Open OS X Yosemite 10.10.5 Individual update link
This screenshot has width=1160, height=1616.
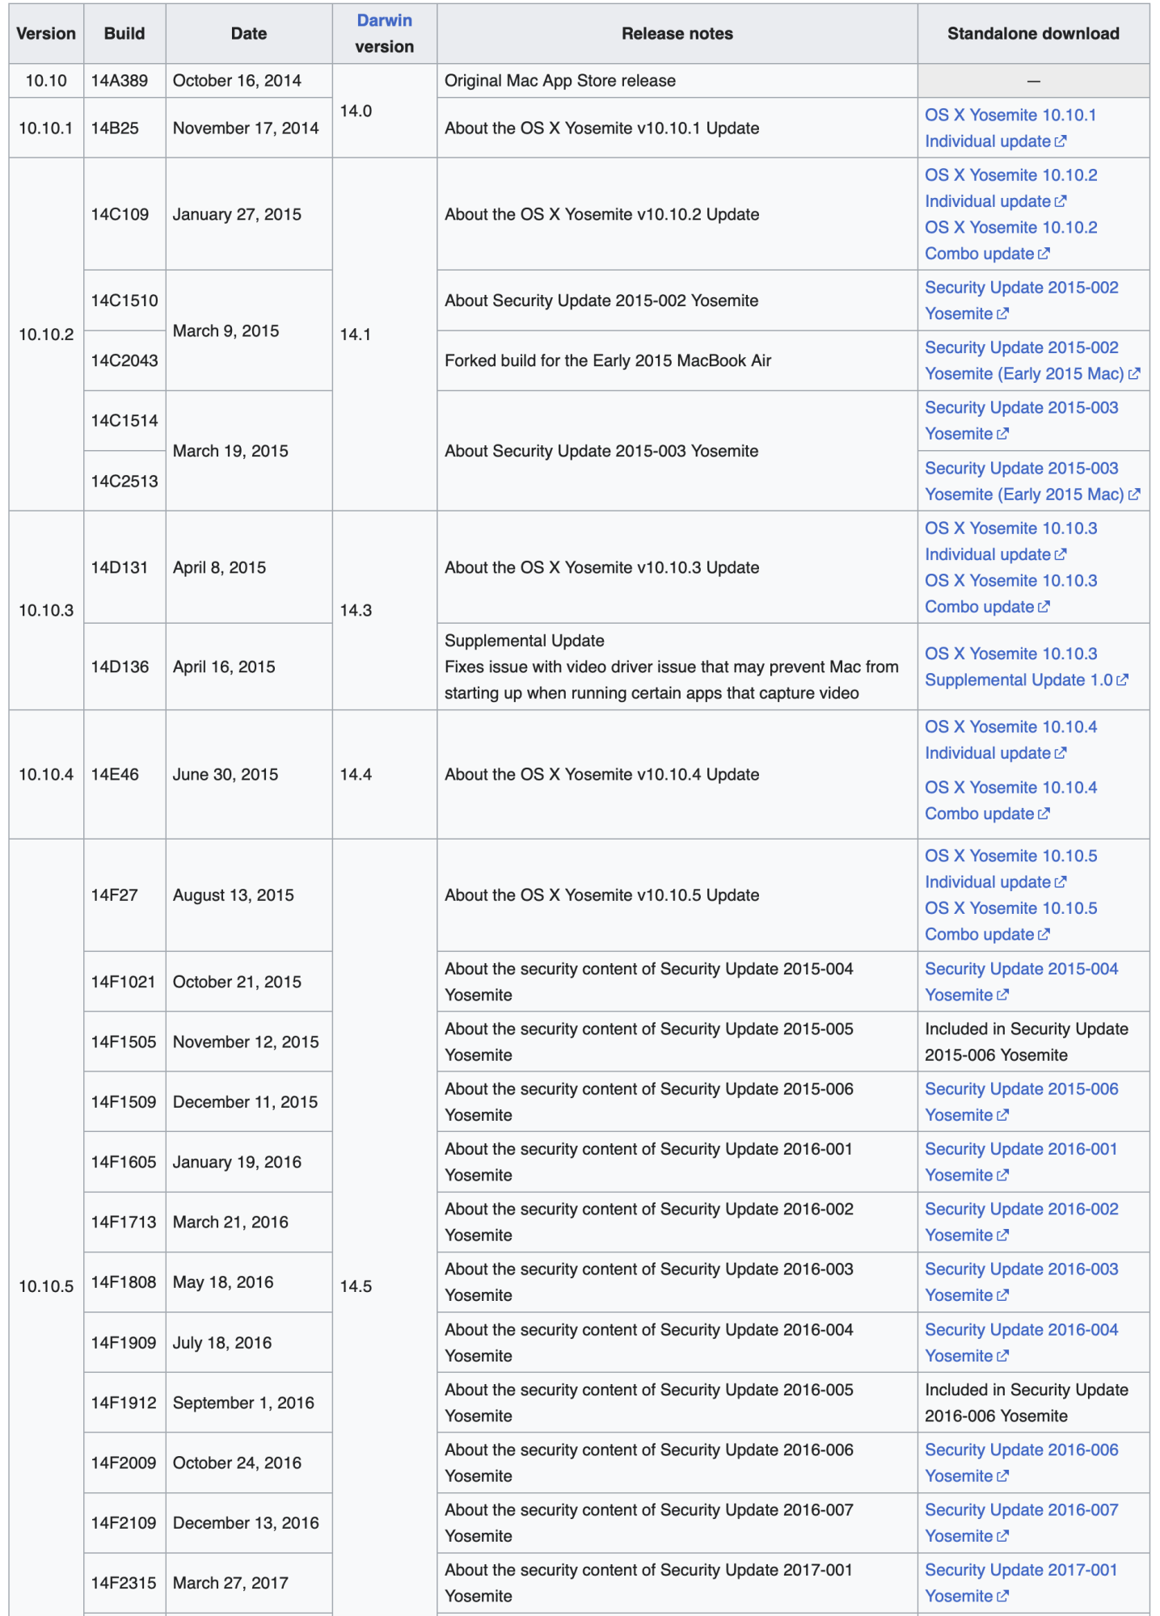1010,869
